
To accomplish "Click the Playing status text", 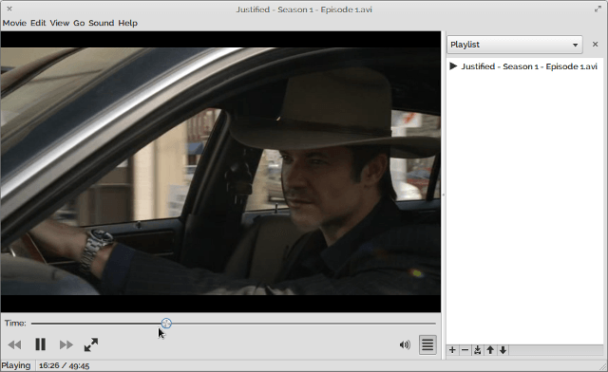I will [x=16, y=365].
